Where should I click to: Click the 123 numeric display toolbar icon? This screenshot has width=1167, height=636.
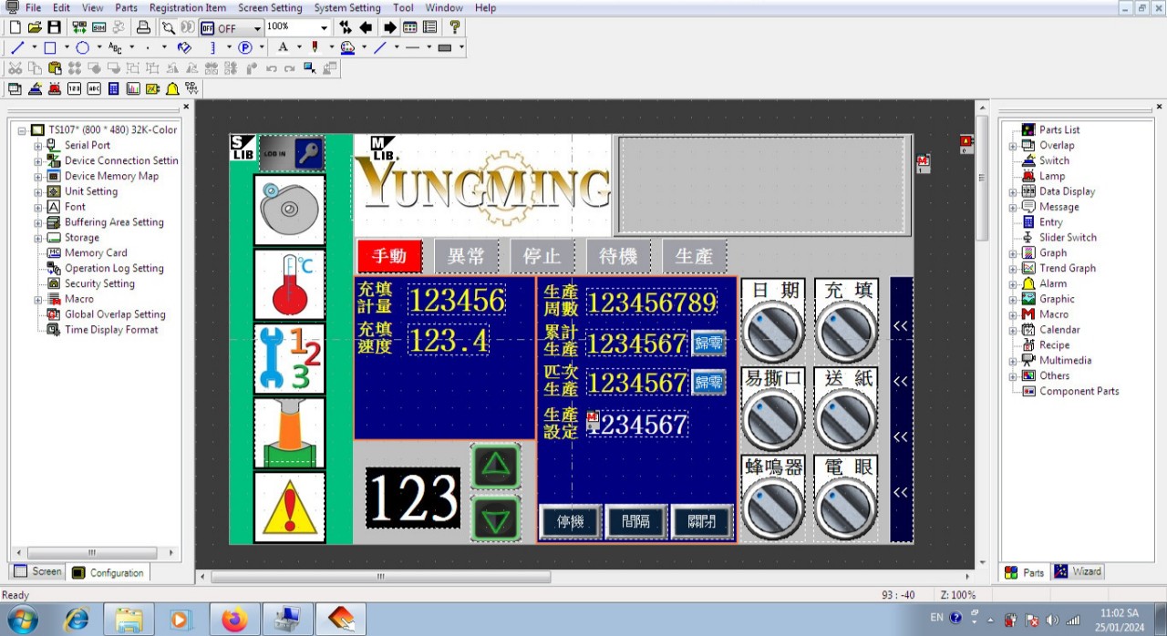pos(74,88)
